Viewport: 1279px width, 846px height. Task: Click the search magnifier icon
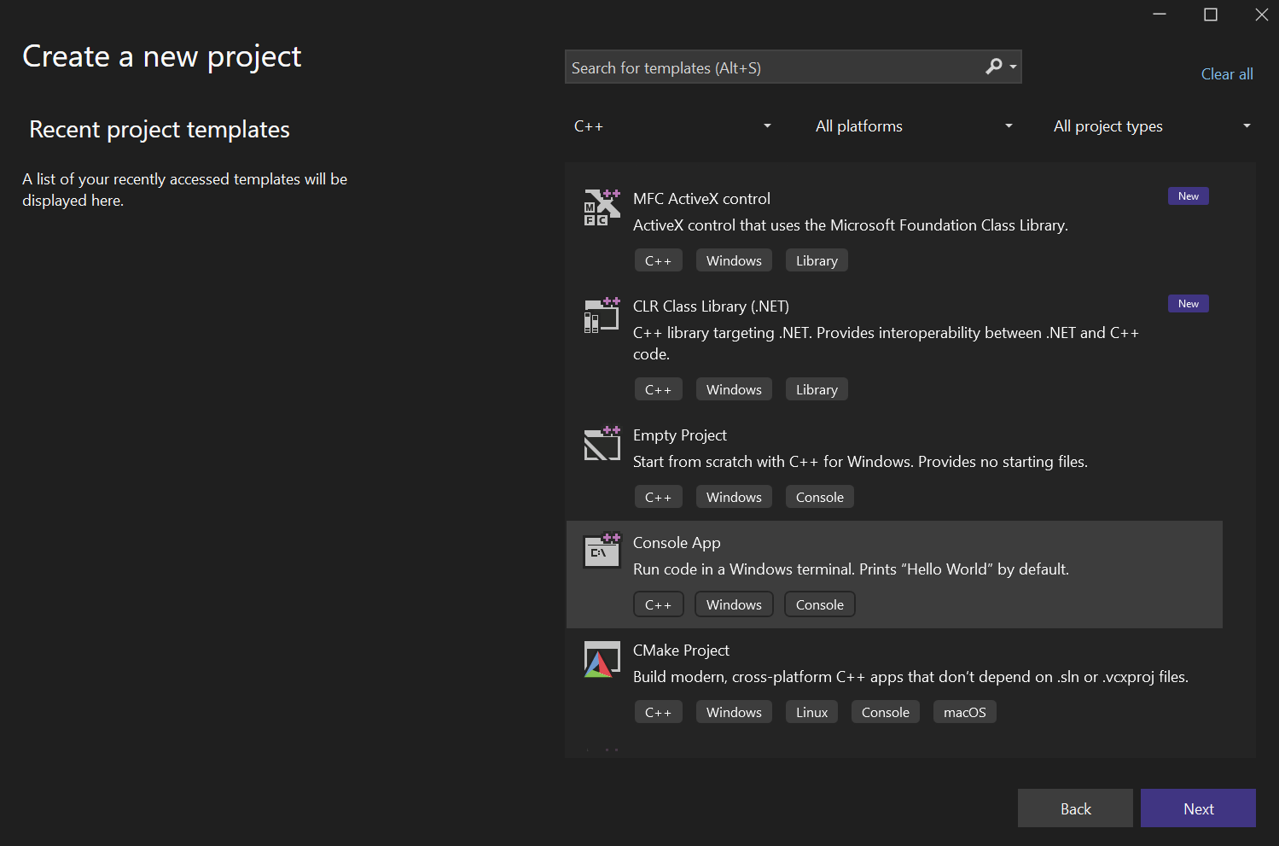pos(993,67)
